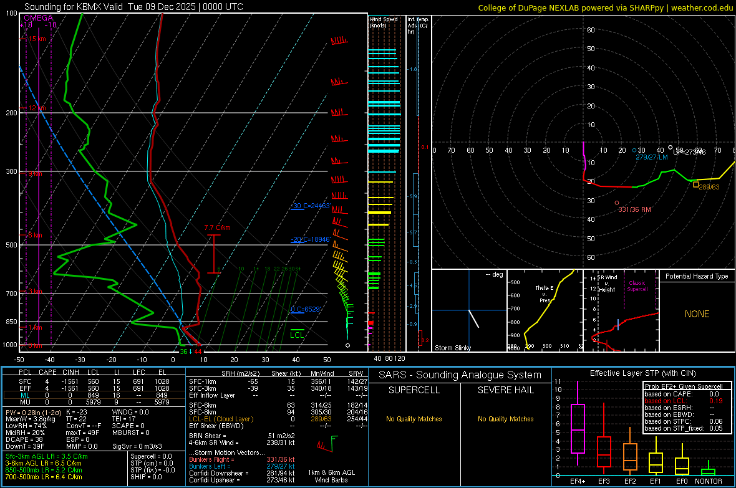Click the Corfidi Upshear row

[242, 480]
